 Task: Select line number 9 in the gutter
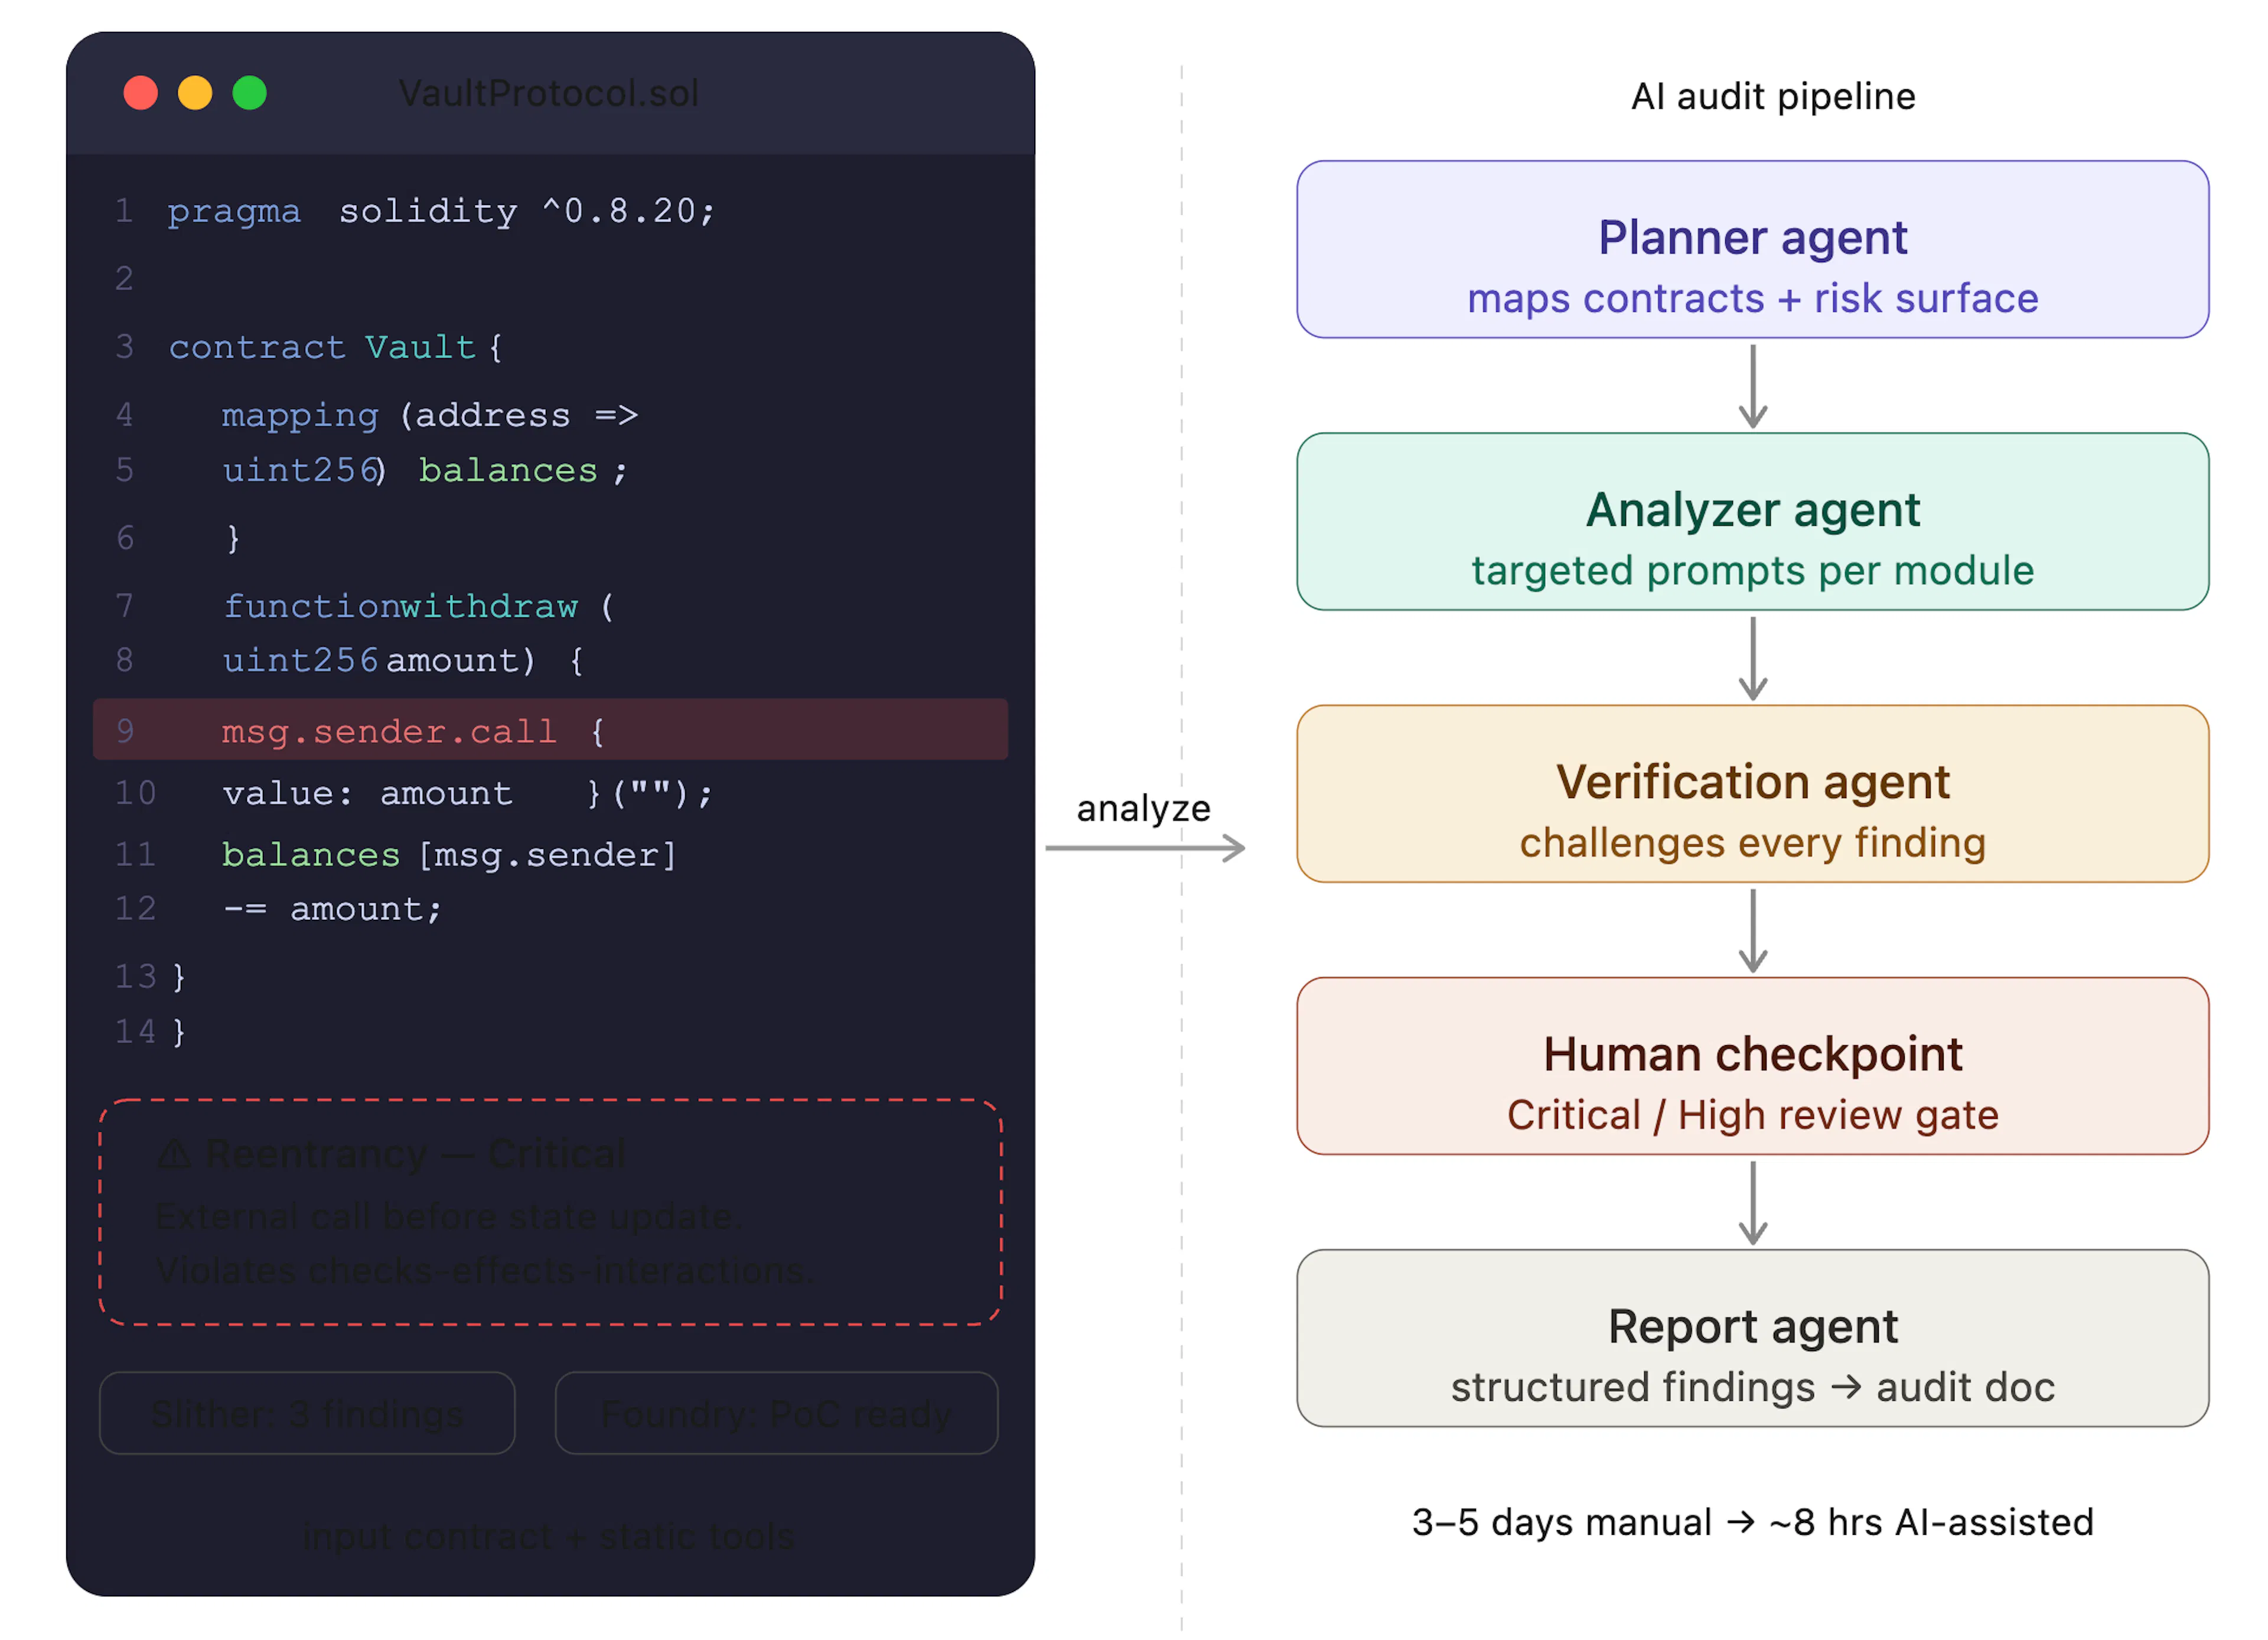(x=124, y=731)
